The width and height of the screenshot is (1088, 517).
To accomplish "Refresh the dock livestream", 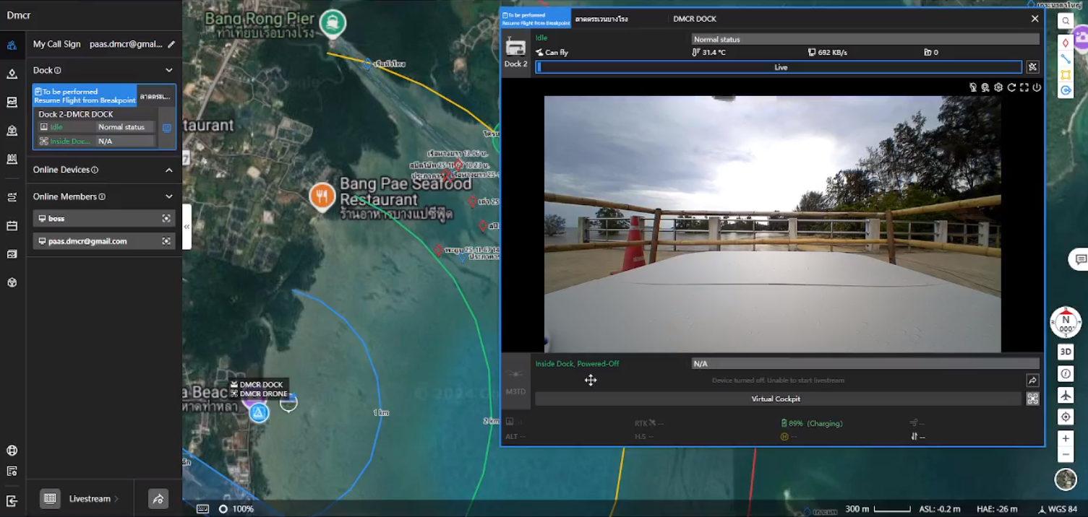I will pos(1011,87).
